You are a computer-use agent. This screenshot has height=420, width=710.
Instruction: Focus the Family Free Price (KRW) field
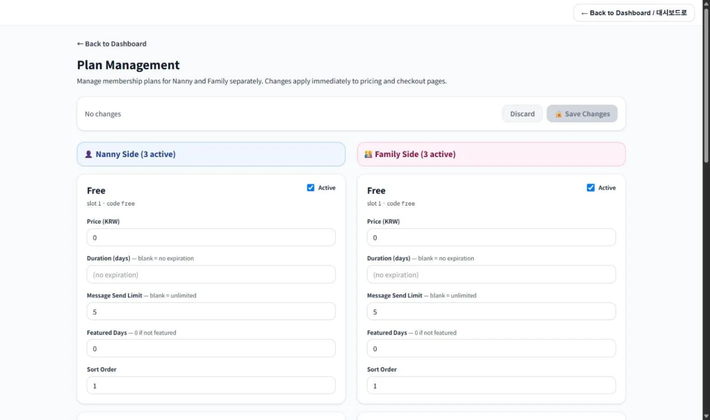(491, 237)
